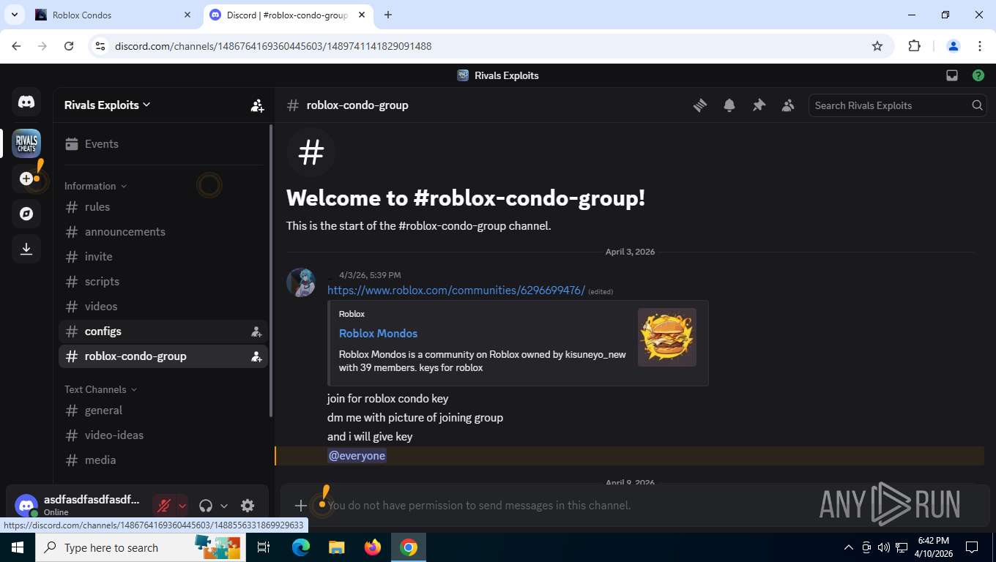Click the Add a Server plus icon
Image resolution: width=996 pixels, height=562 pixels.
[x=26, y=179]
